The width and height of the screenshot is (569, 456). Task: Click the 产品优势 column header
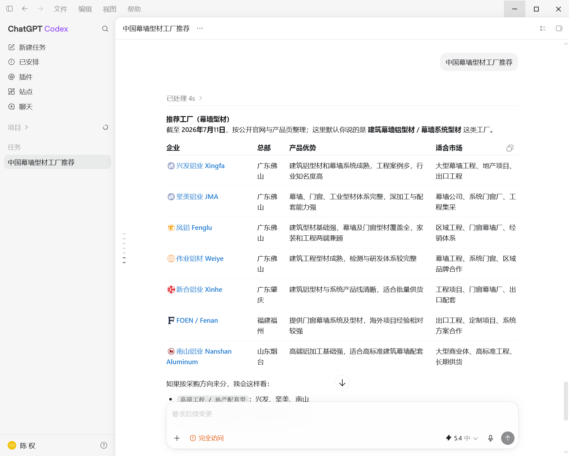303,148
